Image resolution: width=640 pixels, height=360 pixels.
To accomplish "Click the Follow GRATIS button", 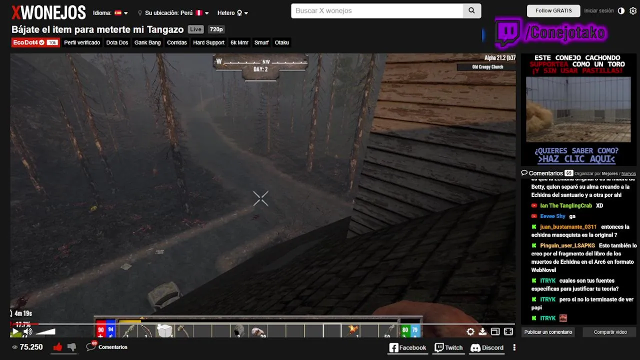I will [x=553, y=10].
